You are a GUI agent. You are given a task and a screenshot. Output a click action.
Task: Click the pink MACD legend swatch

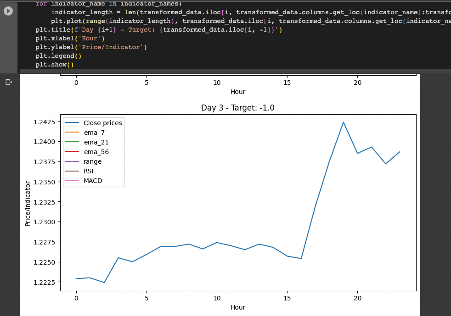tap(72, 180)
